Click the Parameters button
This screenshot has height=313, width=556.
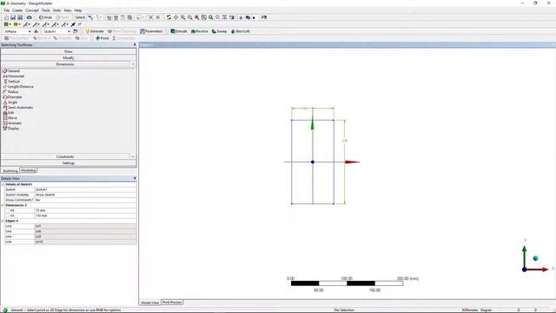(x=151, y=31)
